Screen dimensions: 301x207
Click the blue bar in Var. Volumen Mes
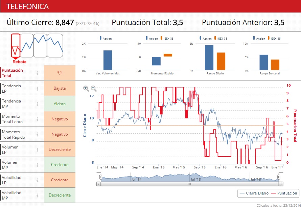(108, 60)
